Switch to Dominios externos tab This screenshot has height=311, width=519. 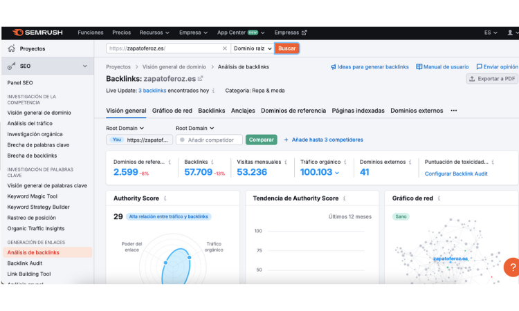click(x=417, y=111)
